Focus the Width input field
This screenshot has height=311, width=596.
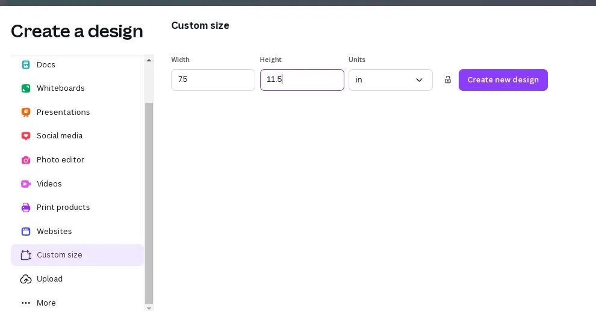pyautogui.click(x=213, y=80)
